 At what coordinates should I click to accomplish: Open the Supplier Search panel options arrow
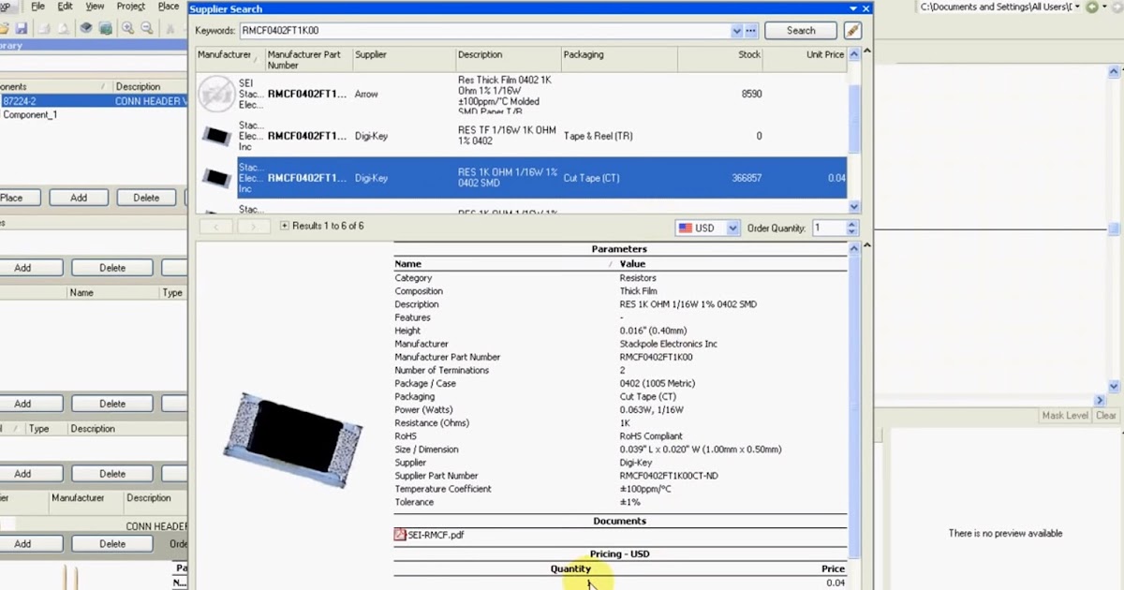(852, 8)
